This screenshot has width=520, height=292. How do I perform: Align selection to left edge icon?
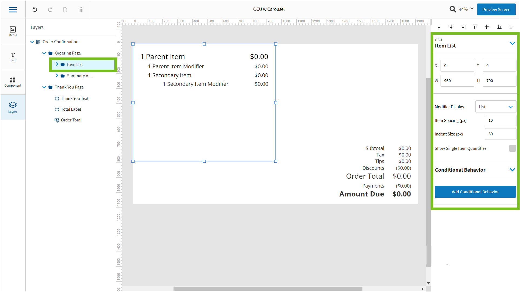pos(439,27)
